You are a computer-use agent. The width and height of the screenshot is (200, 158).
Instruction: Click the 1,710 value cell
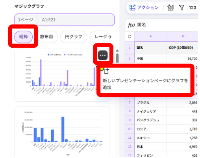(182, 129)
